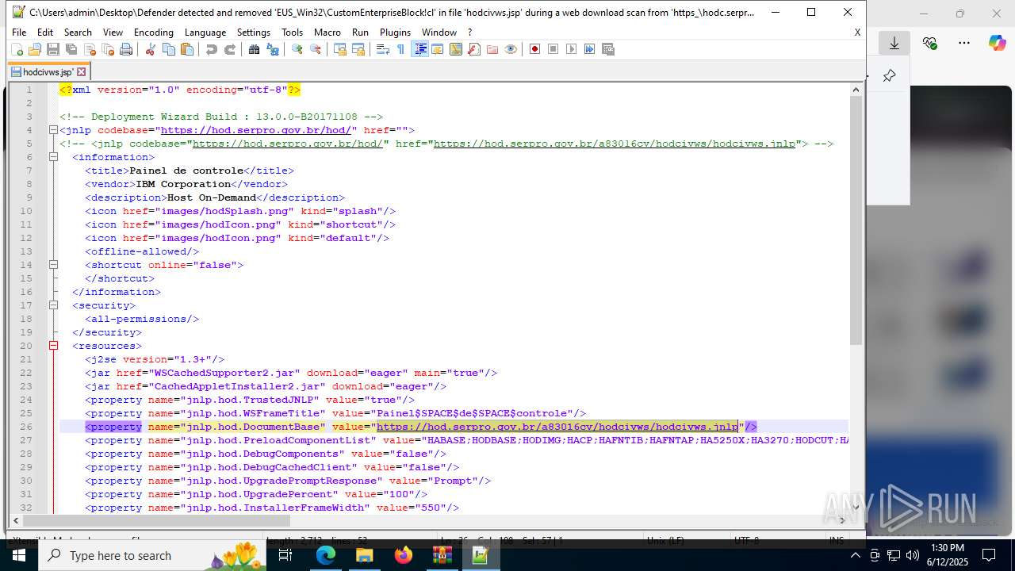Open user defined language dialog icon

437,49
